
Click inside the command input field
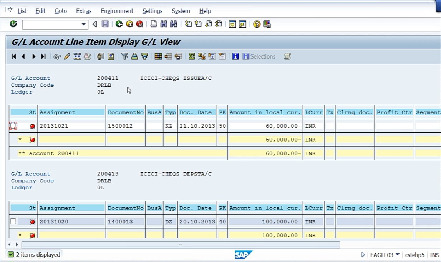52,25
